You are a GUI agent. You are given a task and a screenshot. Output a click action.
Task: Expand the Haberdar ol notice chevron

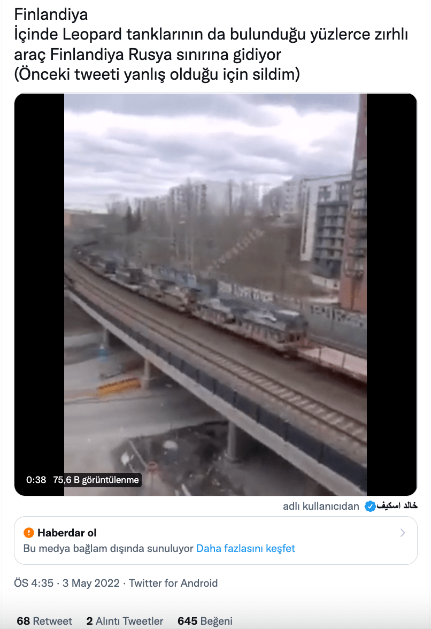[x=403, y=533]
